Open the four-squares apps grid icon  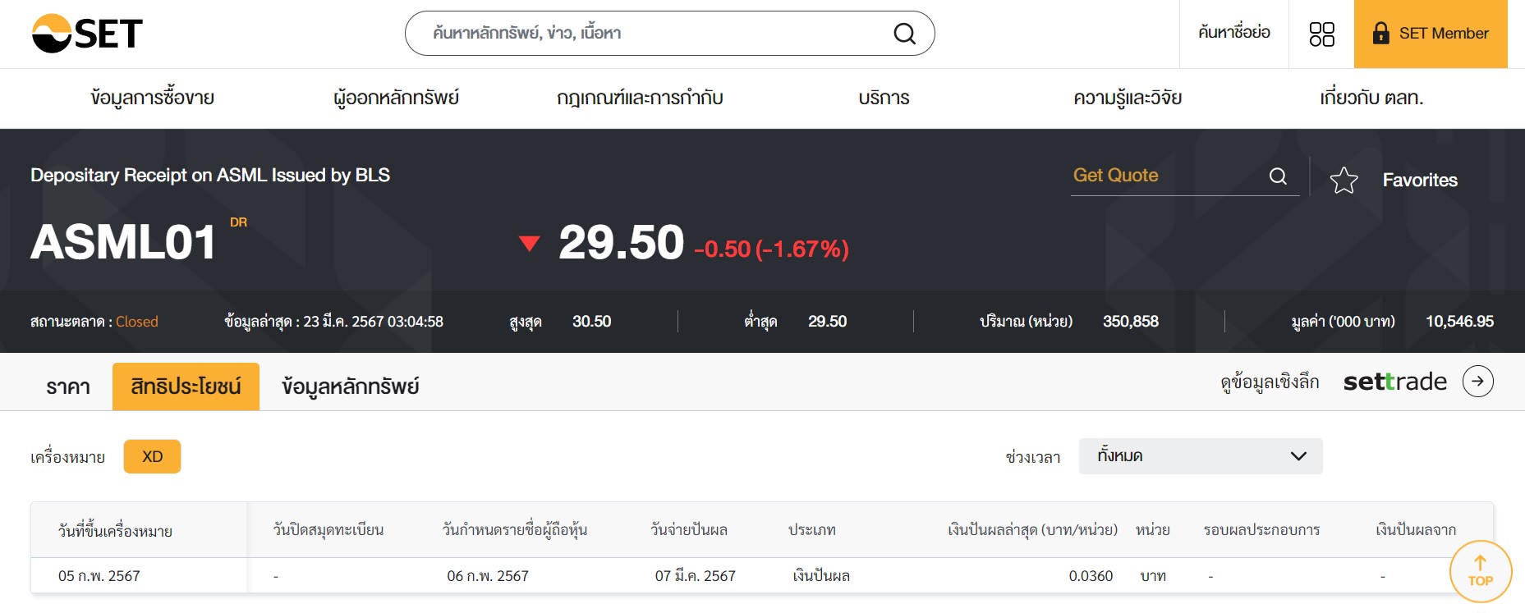coord(1321,34)
